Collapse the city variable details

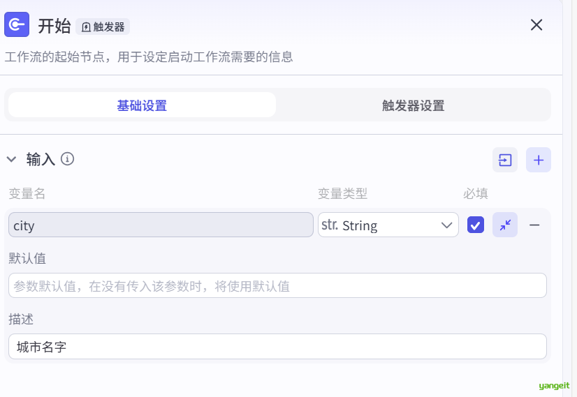click(505, 225)
